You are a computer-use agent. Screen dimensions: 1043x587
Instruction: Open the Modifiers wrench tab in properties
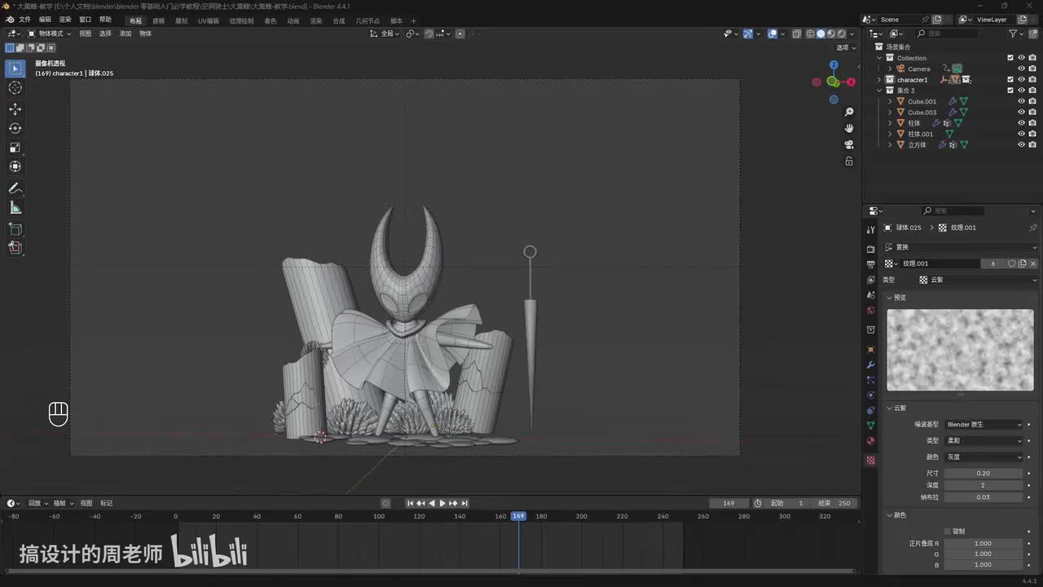tap(870, 364)
